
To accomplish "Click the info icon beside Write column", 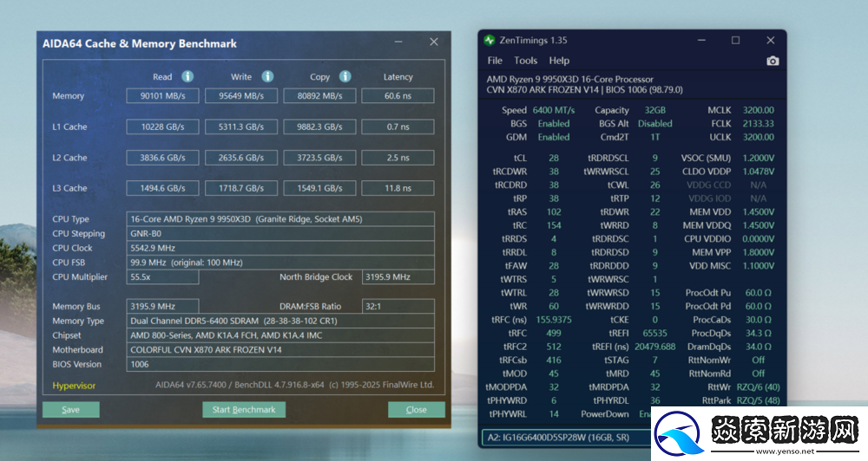I will (267, 77).
